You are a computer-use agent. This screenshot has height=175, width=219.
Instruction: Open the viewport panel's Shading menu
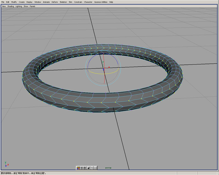point(11,6)
